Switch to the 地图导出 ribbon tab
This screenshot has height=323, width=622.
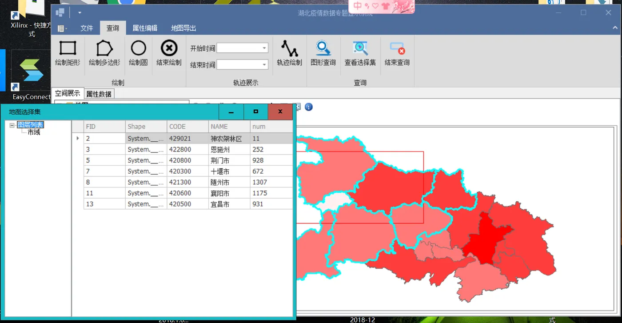183,28
